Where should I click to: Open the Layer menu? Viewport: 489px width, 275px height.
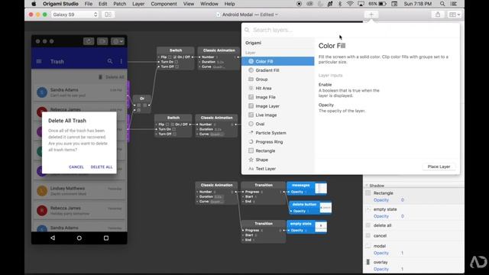point(138,4)
